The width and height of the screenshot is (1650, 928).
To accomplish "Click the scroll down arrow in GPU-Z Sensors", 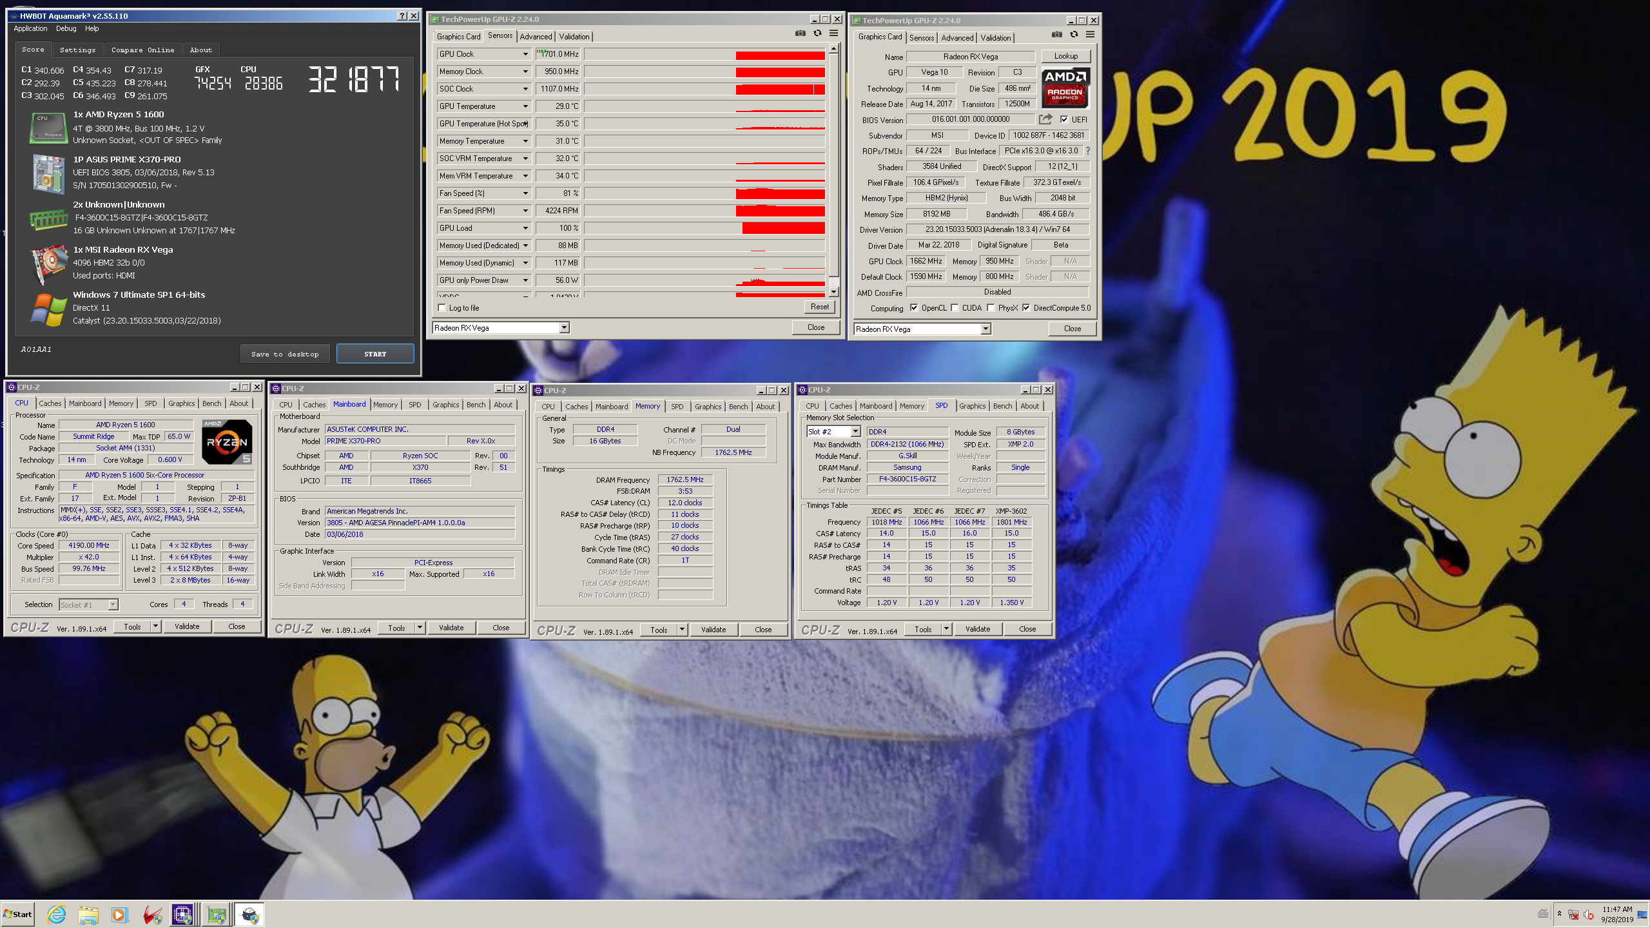I will (833, 292).
